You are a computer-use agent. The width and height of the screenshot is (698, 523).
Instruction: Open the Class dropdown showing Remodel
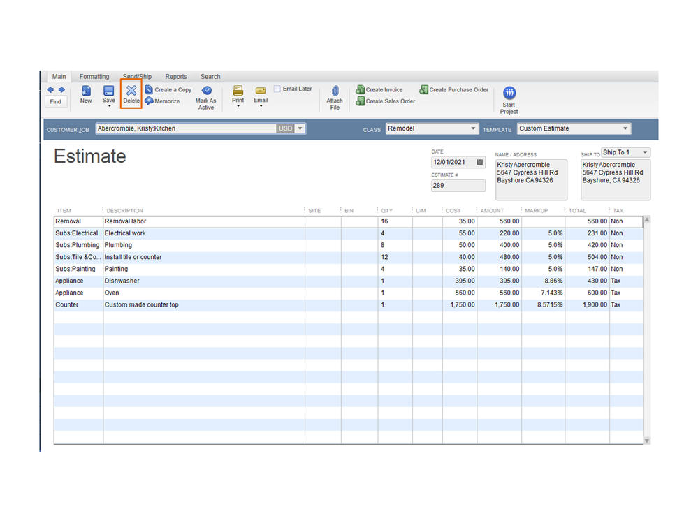[x=473, y=128]
